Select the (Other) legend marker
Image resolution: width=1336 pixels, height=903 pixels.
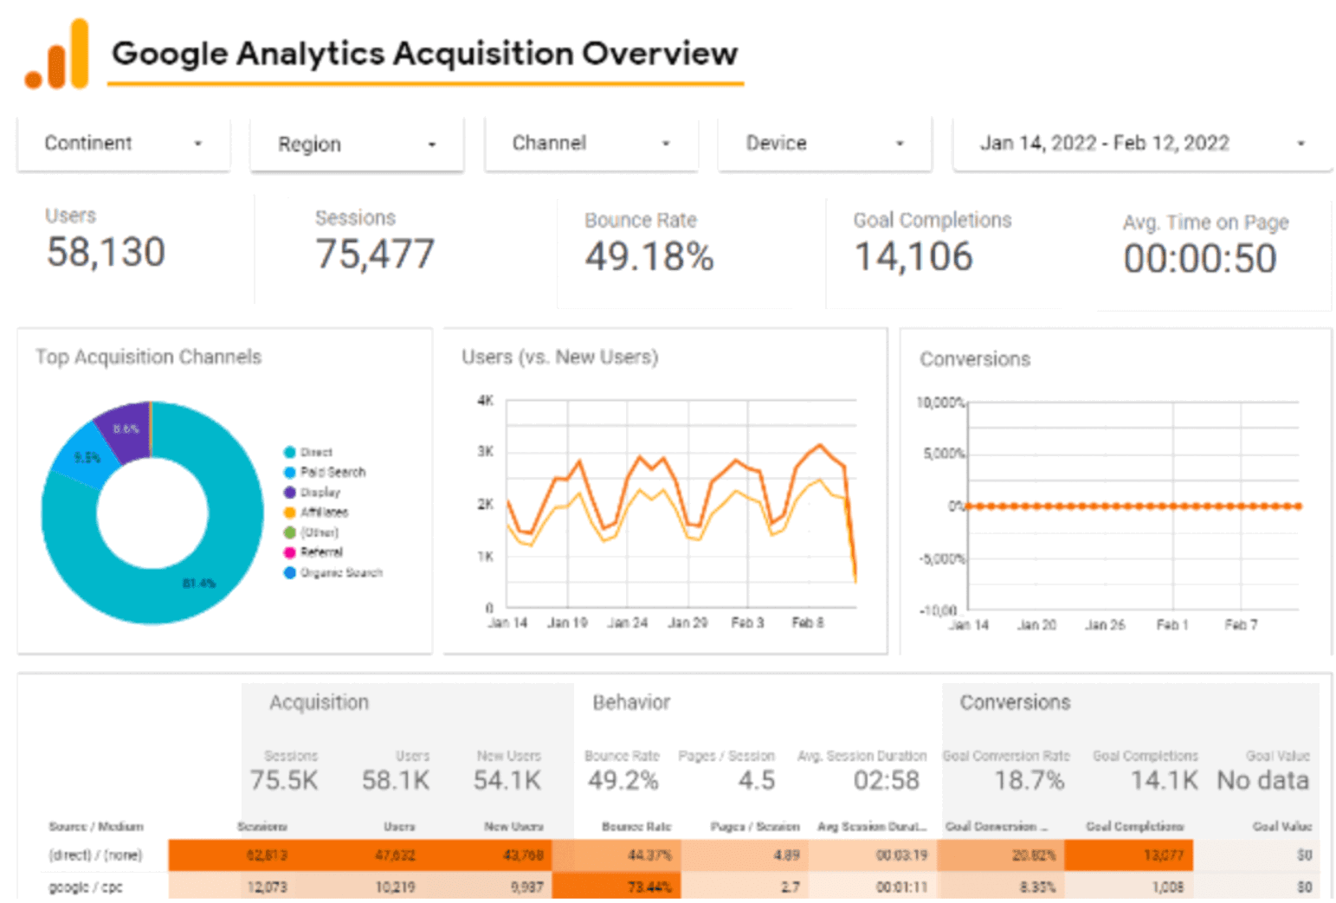[288, 532]
